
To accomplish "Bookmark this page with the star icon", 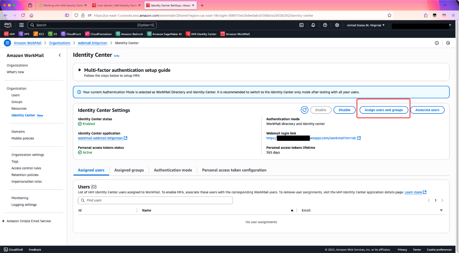I will 389,15.
